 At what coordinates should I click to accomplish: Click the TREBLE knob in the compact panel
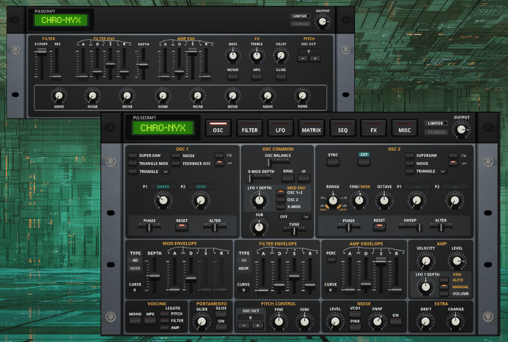pyautogui.click(x=257, y=56)
